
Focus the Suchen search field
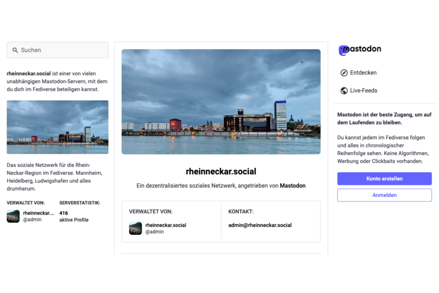[58, 50]
